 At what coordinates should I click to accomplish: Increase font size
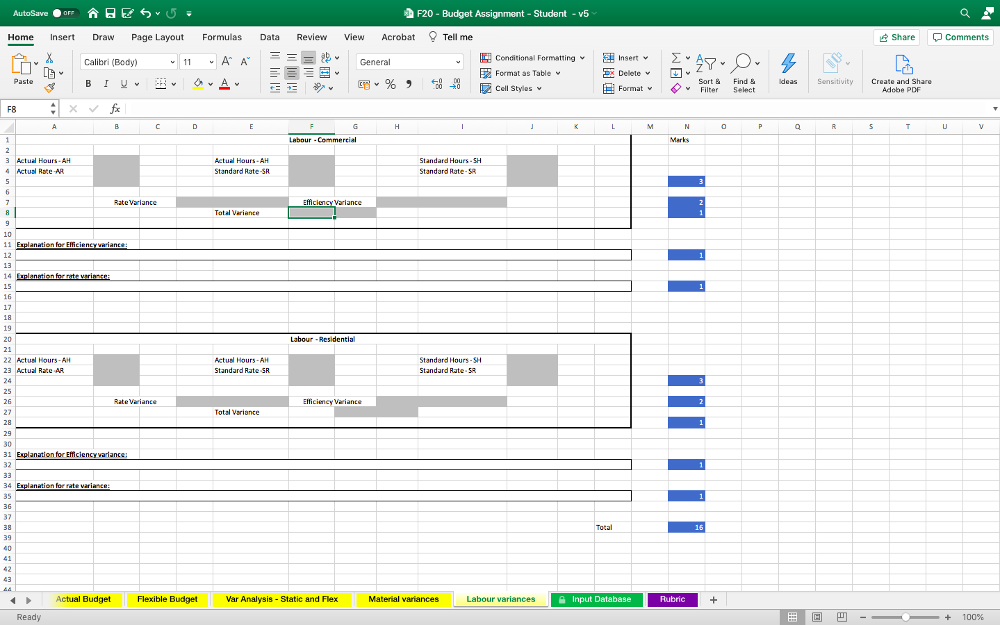click(227, 62)
